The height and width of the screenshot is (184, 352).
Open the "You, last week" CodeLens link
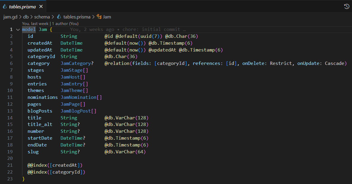click(x=35, y=24)
